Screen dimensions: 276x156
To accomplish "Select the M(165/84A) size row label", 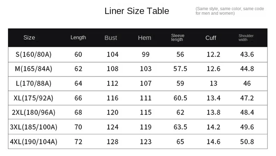I will pos(34,69).
